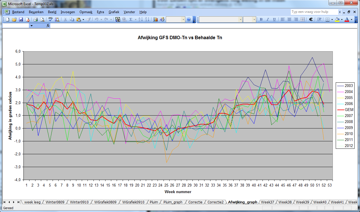Screen dimensions: 360x212
Task: Expand paste options dropdown arrow
Action: click(83, 19)
